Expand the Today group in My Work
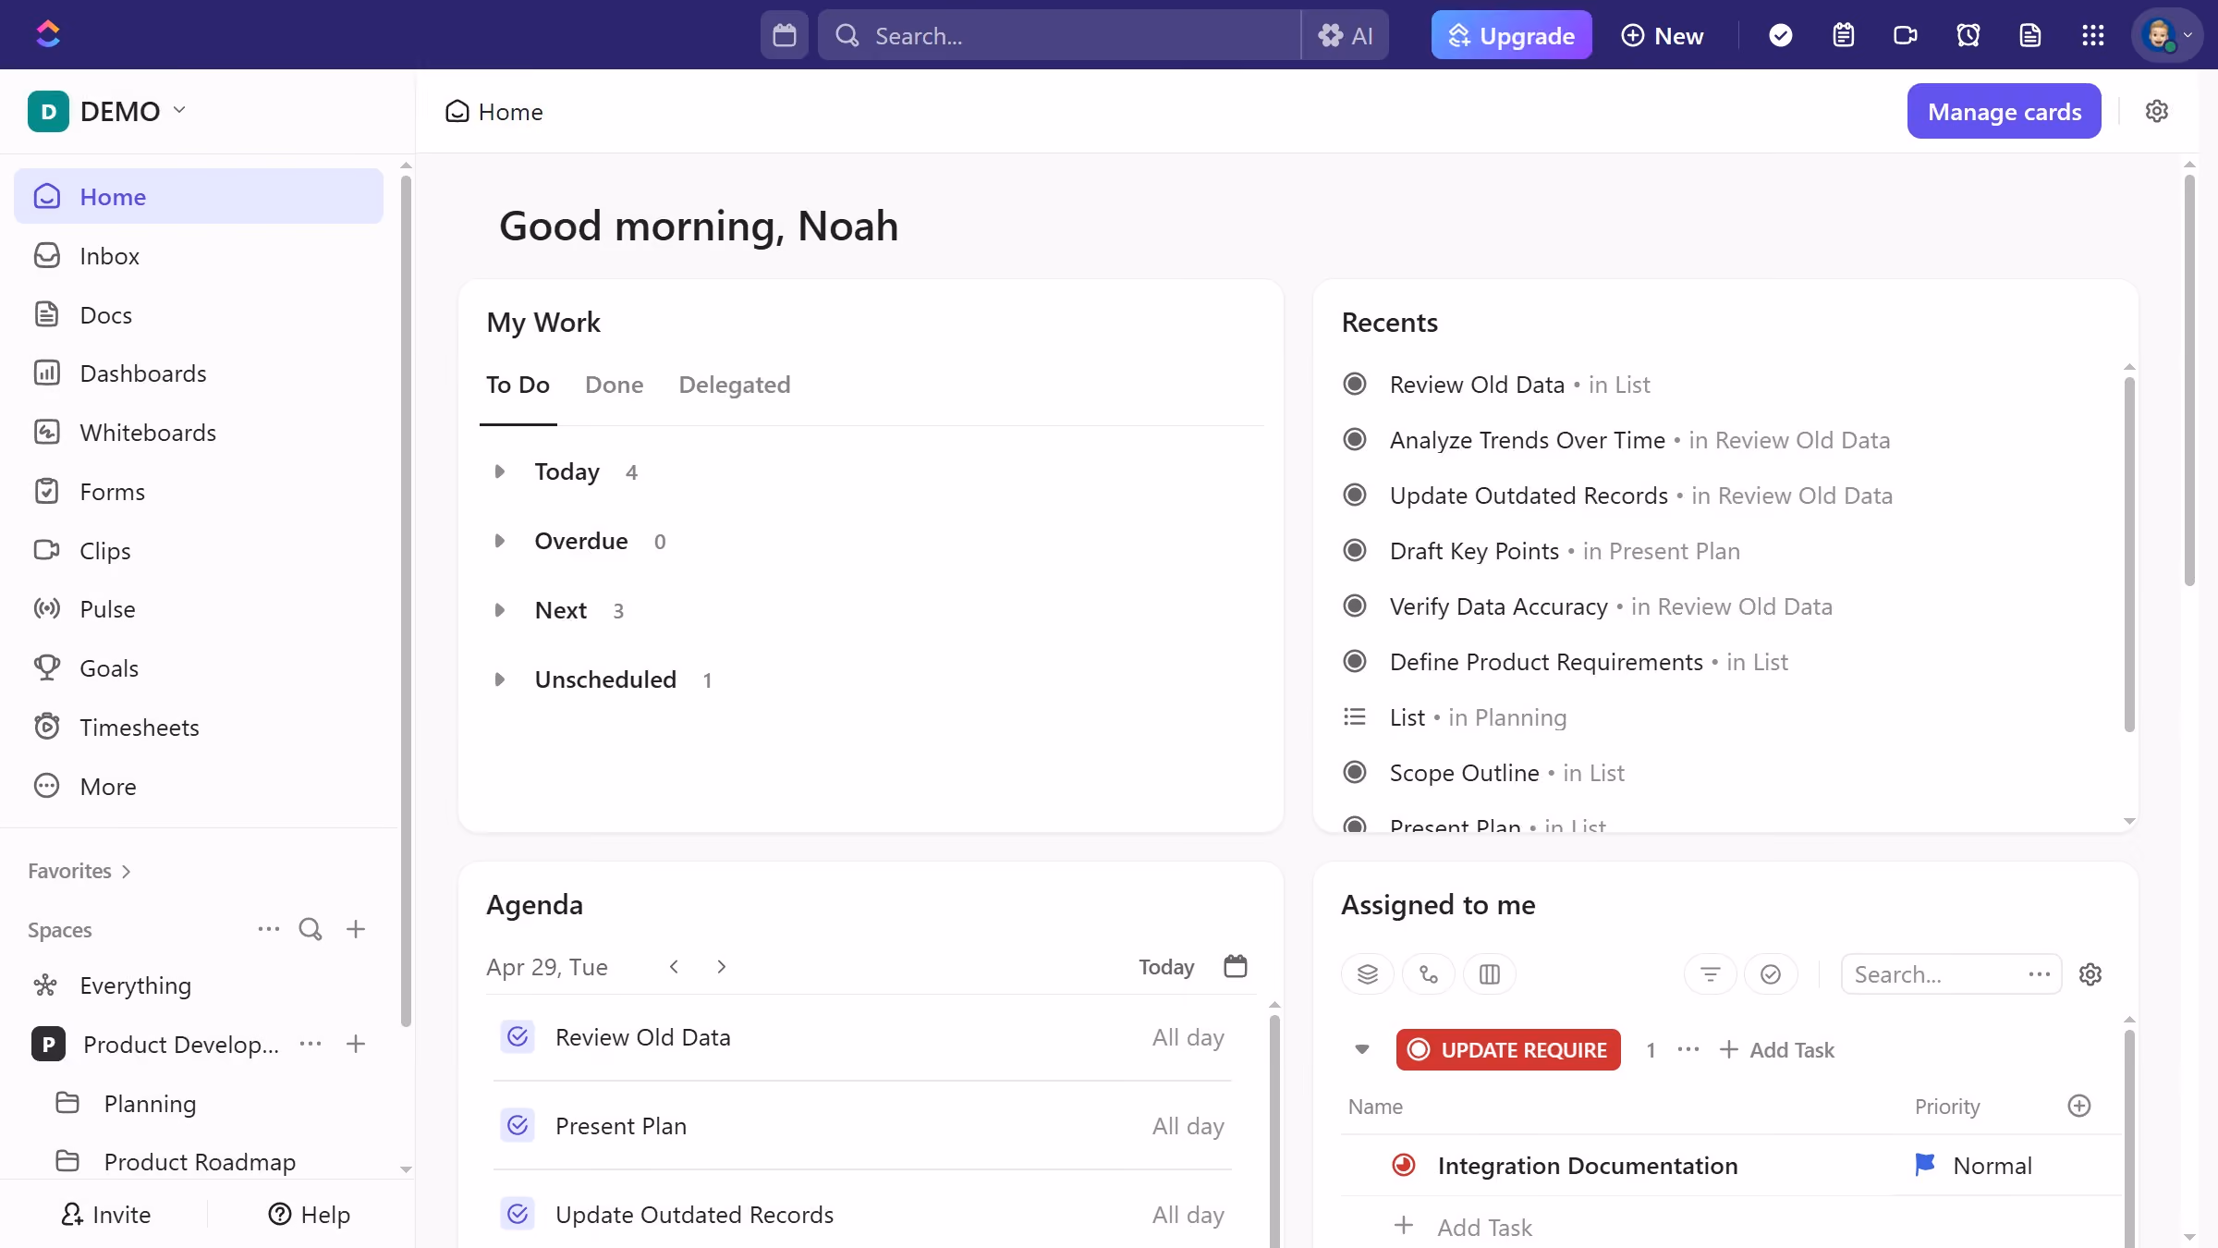Image resolution: width=2218 pixels, height=1248 pixels. pos(500,471)
